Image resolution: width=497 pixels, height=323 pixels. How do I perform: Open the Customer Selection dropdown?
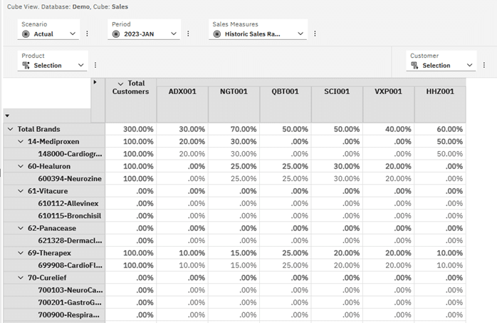[x=469, y=65]
